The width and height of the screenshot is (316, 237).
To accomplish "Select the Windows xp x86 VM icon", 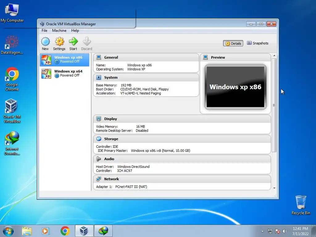I will click(46, 60).
